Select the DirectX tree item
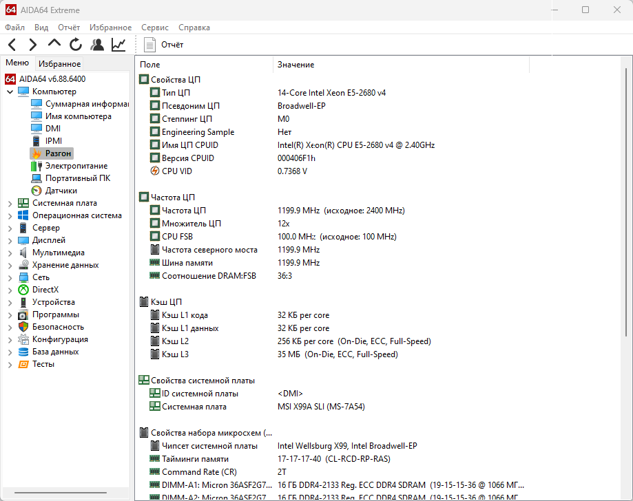633x501 pixels. [45, 290]
